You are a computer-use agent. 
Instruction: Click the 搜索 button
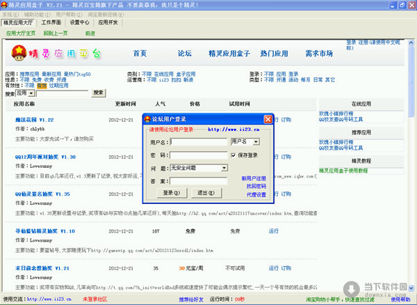coord(99,93)
